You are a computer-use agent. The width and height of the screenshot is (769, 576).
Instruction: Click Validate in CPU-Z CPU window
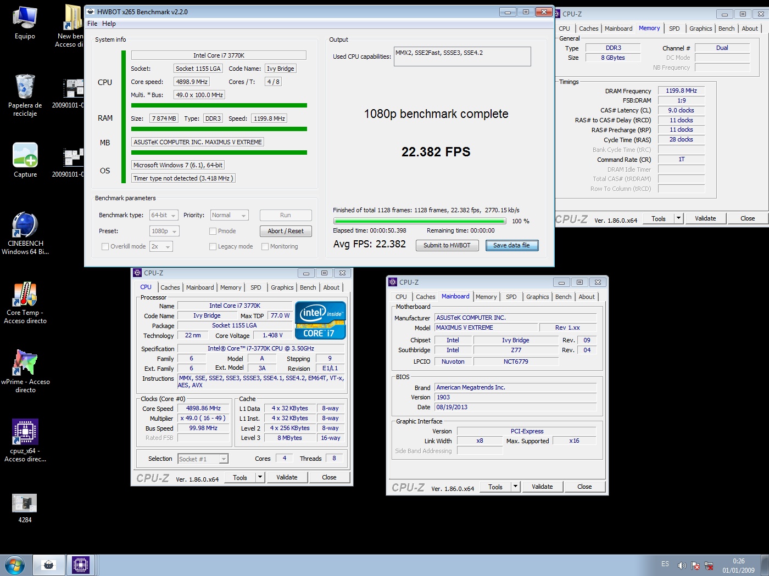click(x=287, y=477)
